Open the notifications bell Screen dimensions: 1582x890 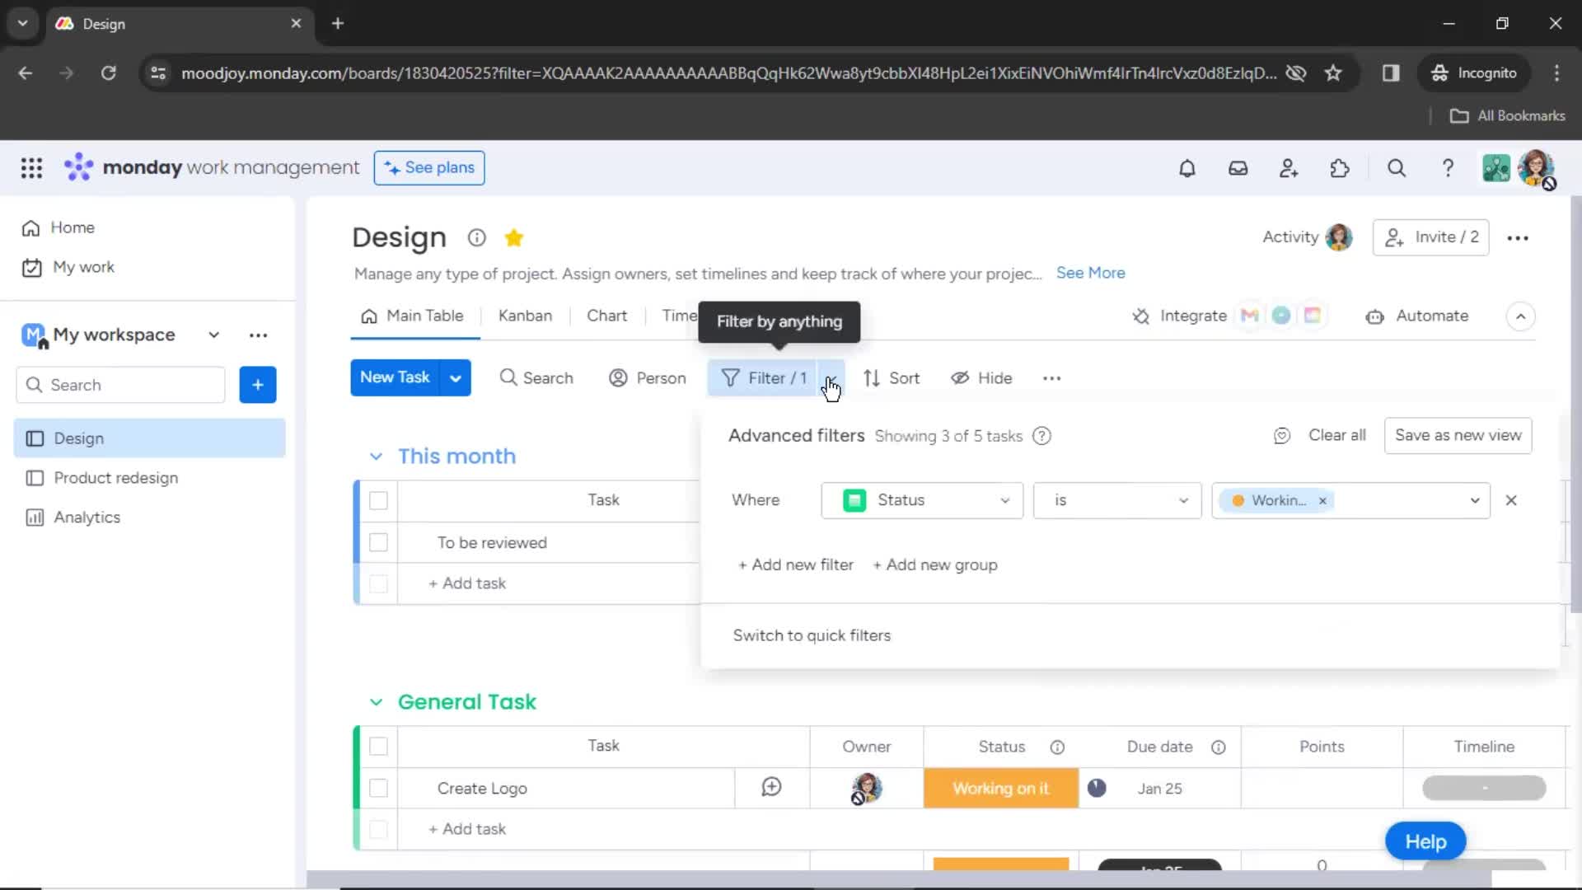(x=1186, y=168)
